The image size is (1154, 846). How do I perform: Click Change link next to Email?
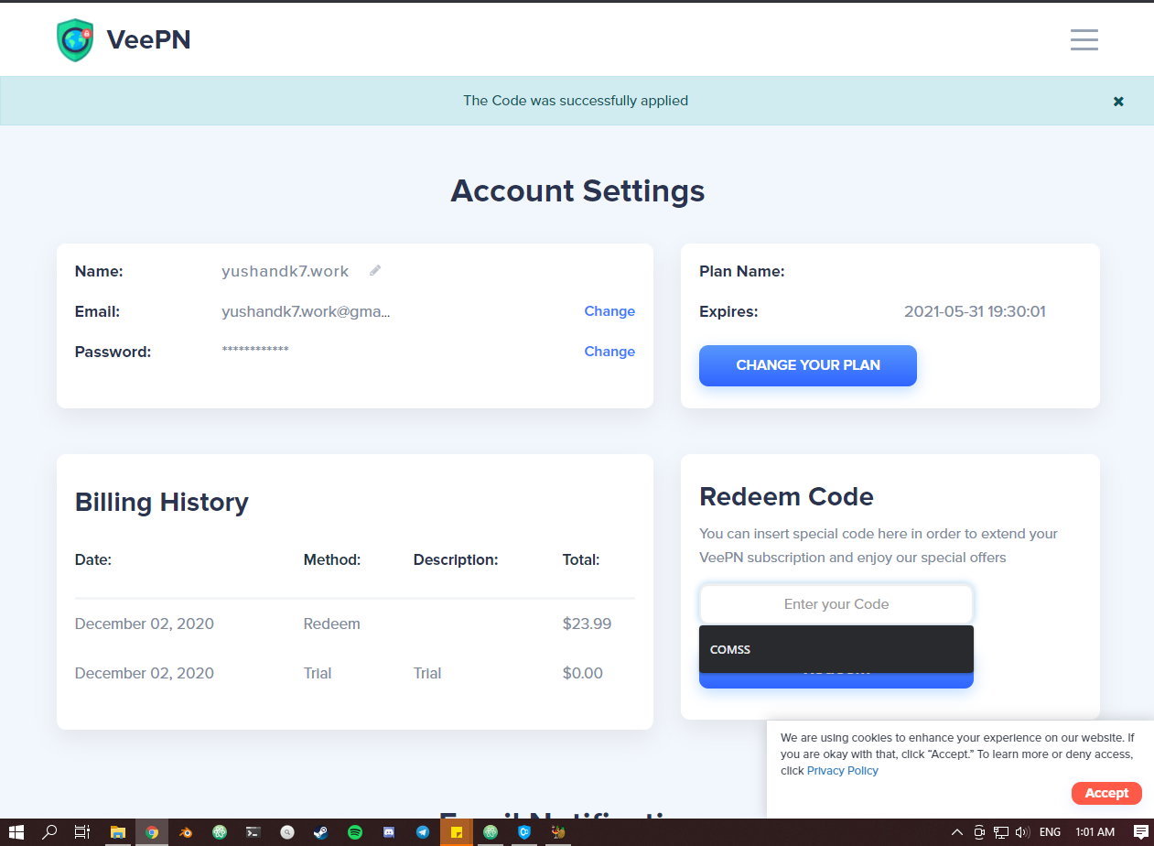coord(609,311)
